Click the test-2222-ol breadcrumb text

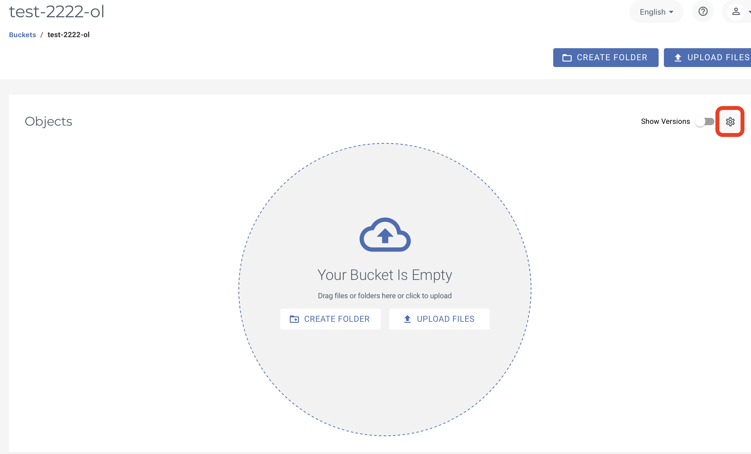click(x=69, y=35)
